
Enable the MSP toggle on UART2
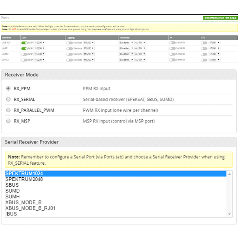24,54
